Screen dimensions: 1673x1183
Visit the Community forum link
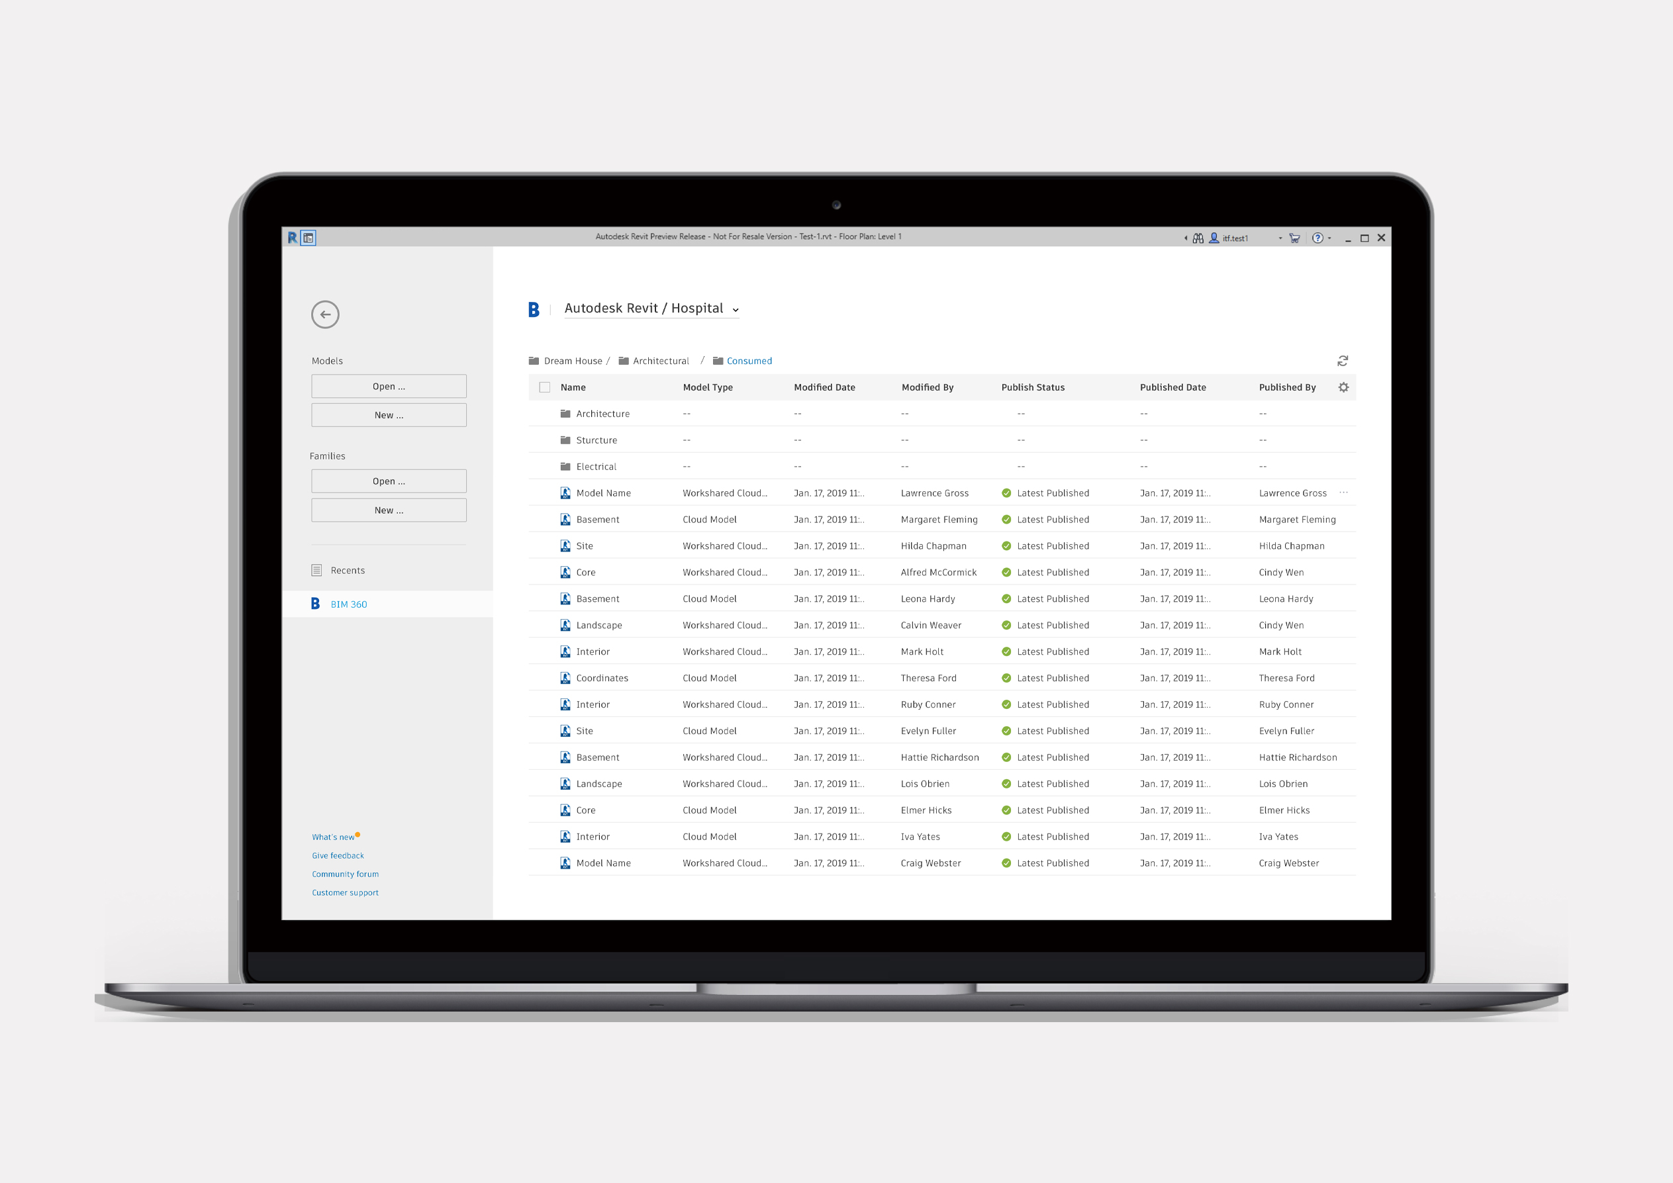(x=346, y=874)
